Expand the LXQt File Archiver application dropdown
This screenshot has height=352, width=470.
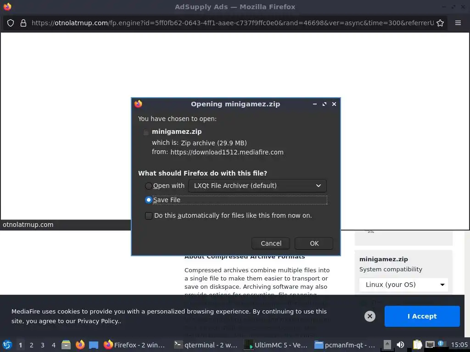click(257, 186)
